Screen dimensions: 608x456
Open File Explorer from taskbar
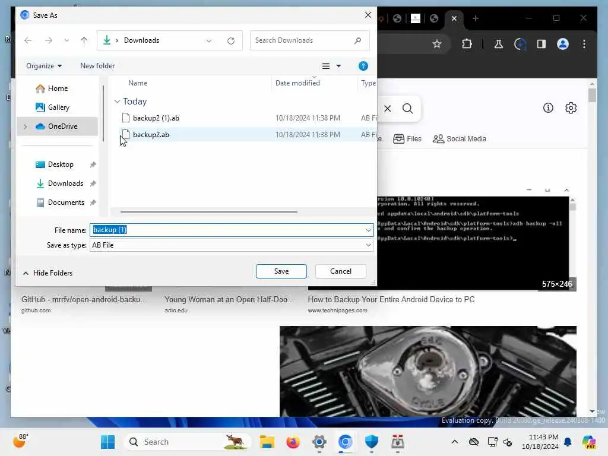coord(267,442)
